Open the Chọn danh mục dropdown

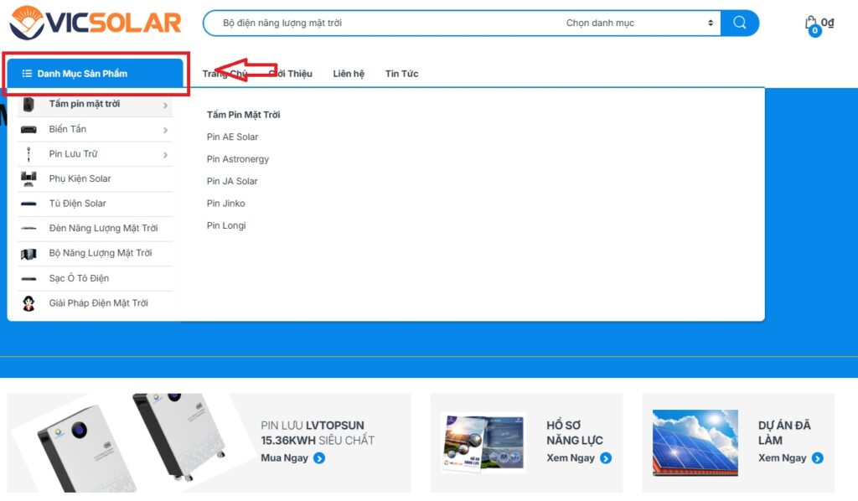coord(639,23)
